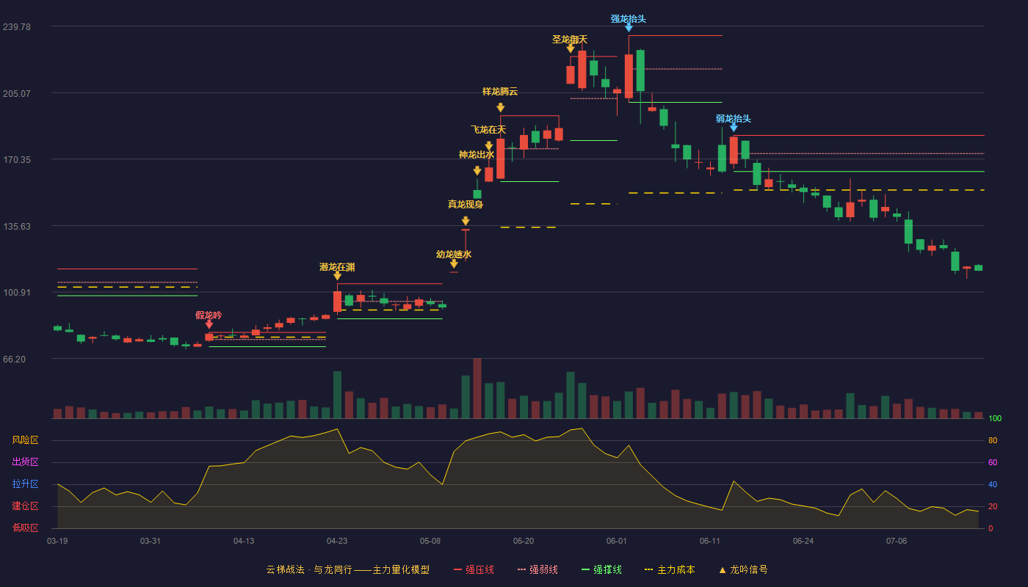
Task: Toggle the 强压线 legend series
Action: (474, 569)
